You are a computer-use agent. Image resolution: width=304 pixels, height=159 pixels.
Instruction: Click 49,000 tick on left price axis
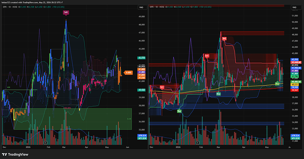(141, 17)
